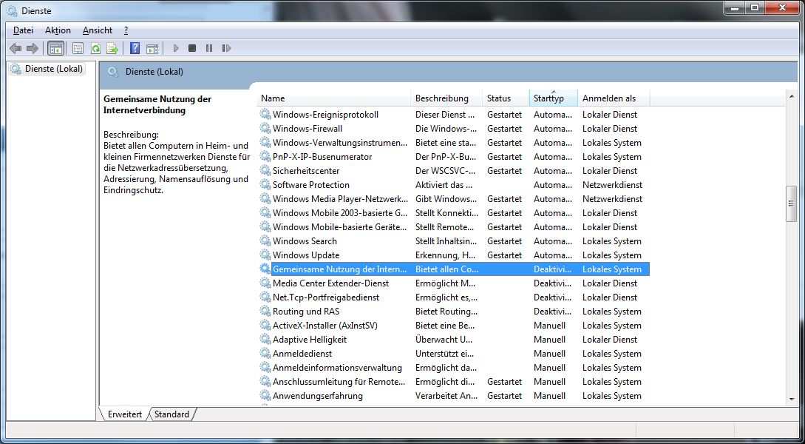This screenshot has width=805, height=444.
Task: Open the Ansicht menu
Action: point(98,30)
